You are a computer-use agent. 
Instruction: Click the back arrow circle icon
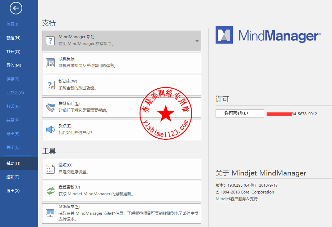click(x=16, y=8)
